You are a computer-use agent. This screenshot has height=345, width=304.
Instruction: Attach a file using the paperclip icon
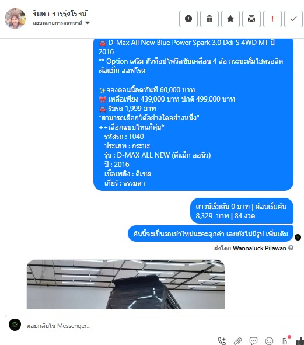coord(237,341)
